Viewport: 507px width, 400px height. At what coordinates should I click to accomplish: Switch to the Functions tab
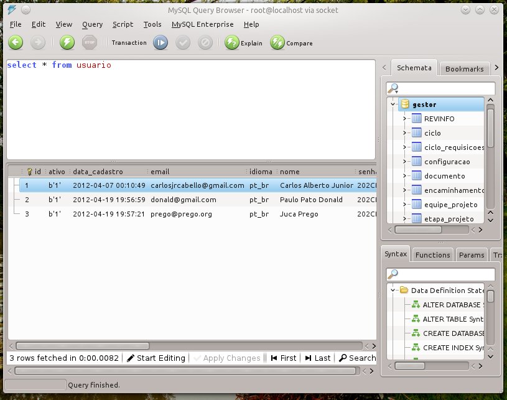click(432, 255)
